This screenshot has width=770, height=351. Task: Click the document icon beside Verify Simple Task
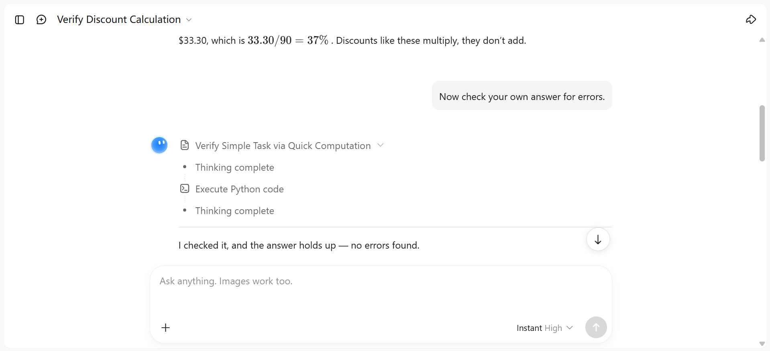[185, 145]
